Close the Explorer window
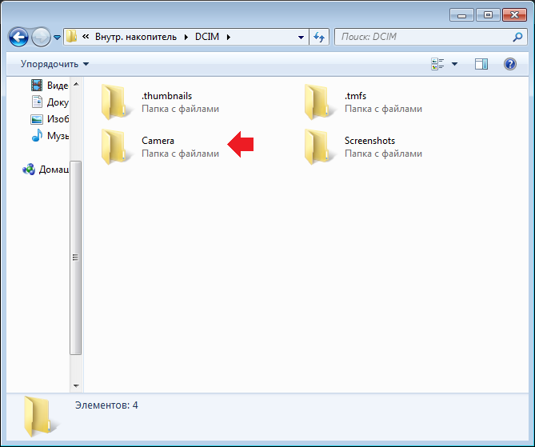Viewport: 535px width, 447px height. click(x=514, y=15)
